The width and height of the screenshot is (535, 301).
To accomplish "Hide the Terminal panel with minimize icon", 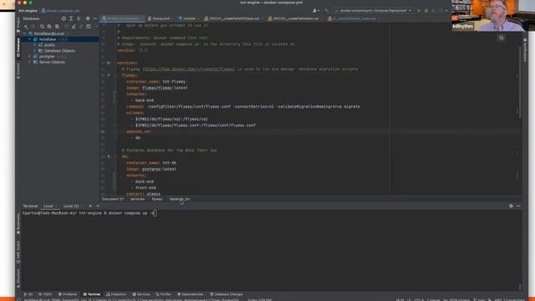I will 518,206.
